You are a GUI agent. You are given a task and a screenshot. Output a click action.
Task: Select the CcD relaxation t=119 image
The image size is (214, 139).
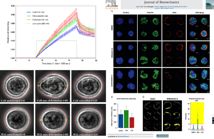(88, 86)
